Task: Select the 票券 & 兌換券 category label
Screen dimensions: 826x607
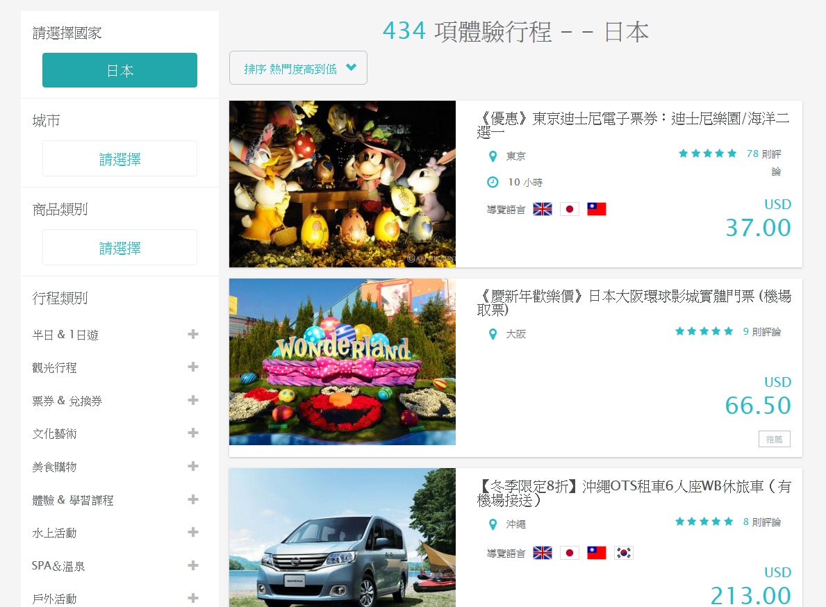Action: click(67, 401)
